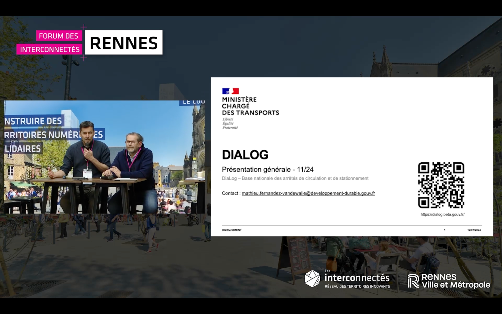Click the DGITM/SDMINT footer text
The image size is (502, 314).
[x=232, y=230]
